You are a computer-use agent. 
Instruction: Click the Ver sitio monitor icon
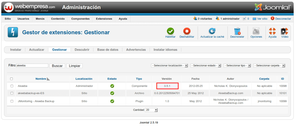tap(255, 19)
